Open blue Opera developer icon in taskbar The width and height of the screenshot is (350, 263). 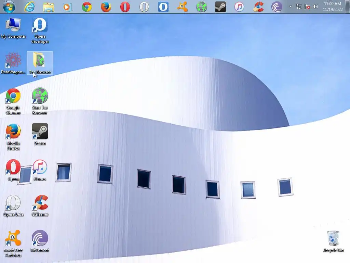tap(163, 7)
